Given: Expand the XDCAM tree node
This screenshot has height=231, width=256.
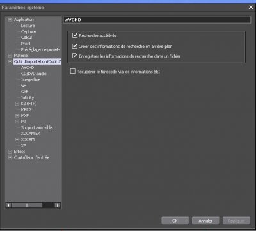Looking at the screenshot, I should point(17,139).
